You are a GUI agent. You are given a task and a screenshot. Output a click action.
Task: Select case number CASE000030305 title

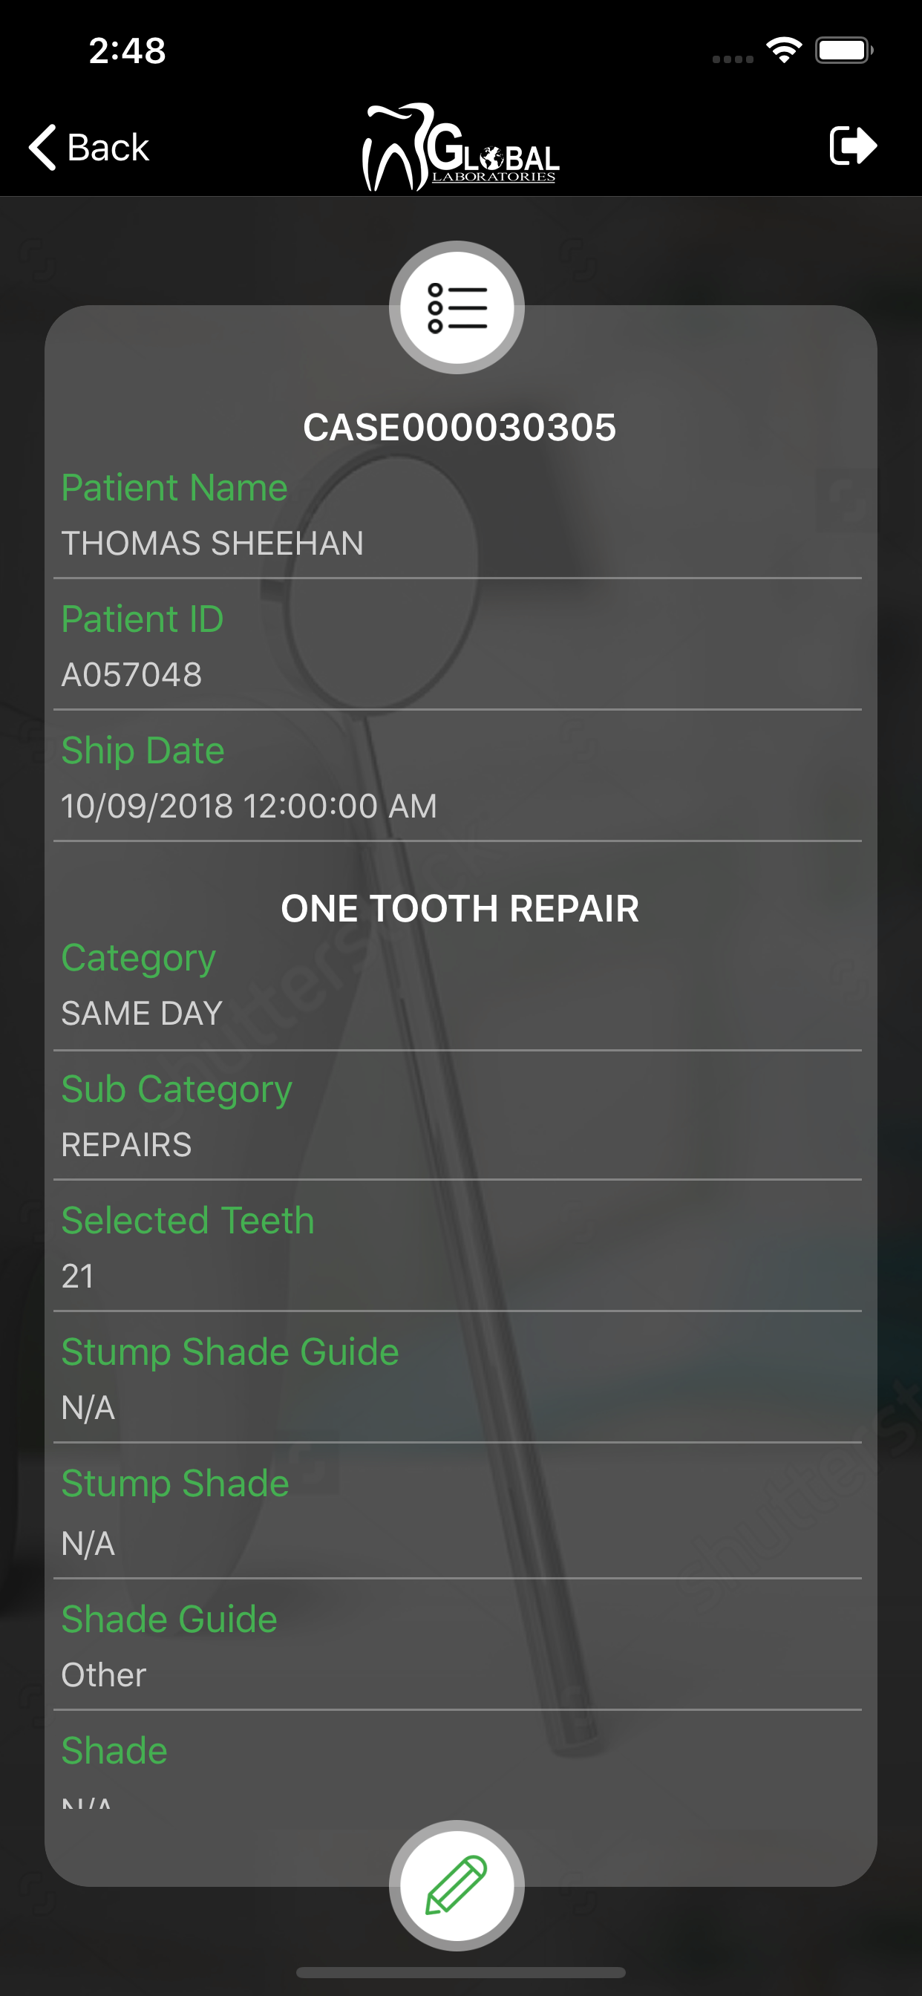click(460, 428)
